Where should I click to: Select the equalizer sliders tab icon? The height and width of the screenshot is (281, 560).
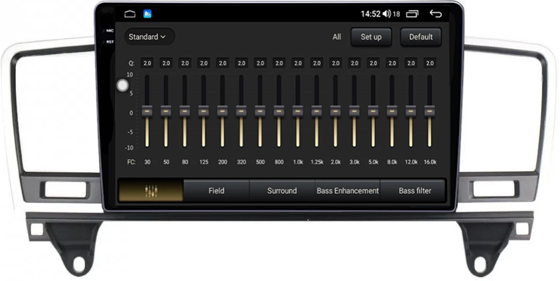[x=151, y=191]
